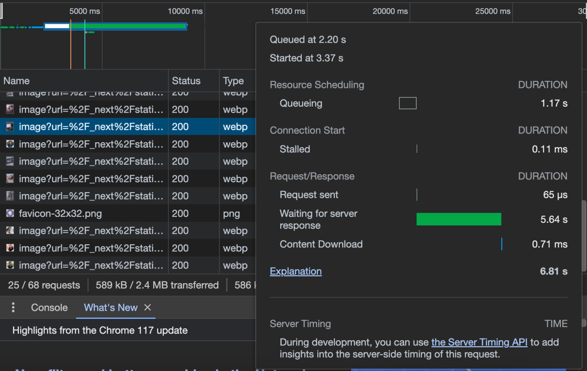Screen dimensions: 587x371
Task: Click the thumbnail beside the row below favicon-32x32.png
Action: pyautogui.click(x=10, y=231)
